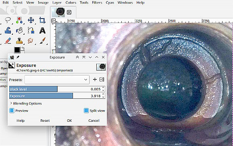
Task: Select the Free Select lasso tool
Action: tap(8, 20)
